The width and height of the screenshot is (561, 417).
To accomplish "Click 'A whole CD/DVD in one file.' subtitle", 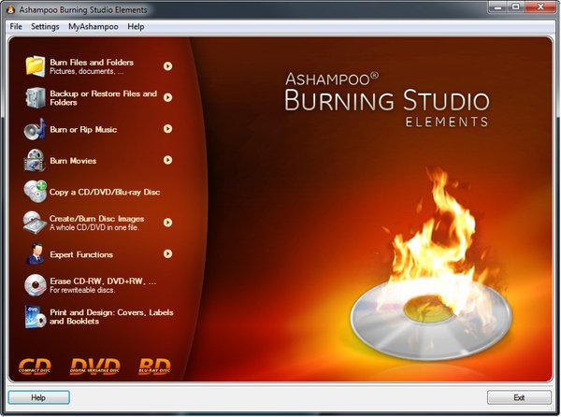I will (94, 227).
